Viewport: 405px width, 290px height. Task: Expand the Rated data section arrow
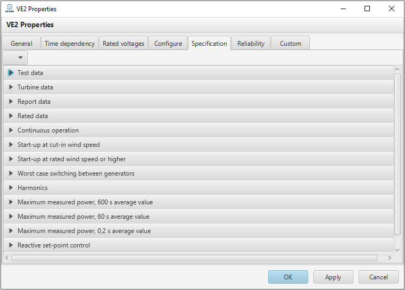11,116
